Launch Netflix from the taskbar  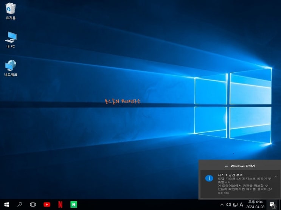(60, 204)
